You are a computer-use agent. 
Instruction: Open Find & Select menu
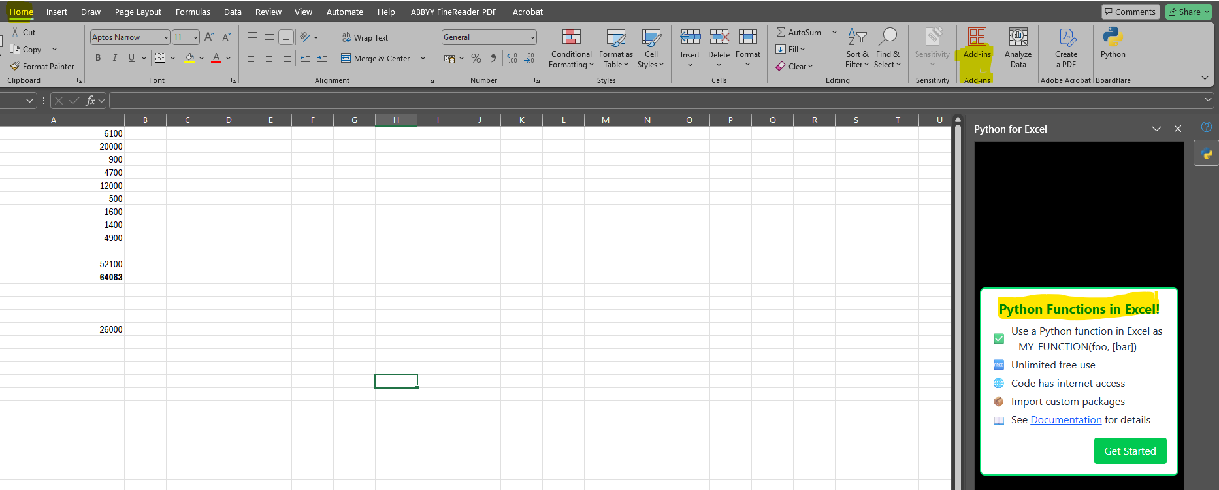887,48
